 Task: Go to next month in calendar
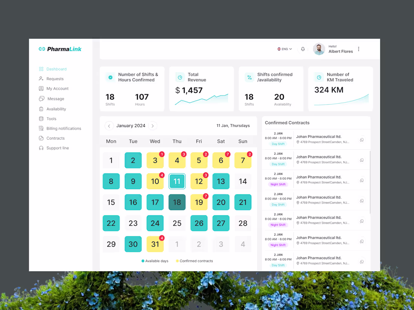(152, 126)
